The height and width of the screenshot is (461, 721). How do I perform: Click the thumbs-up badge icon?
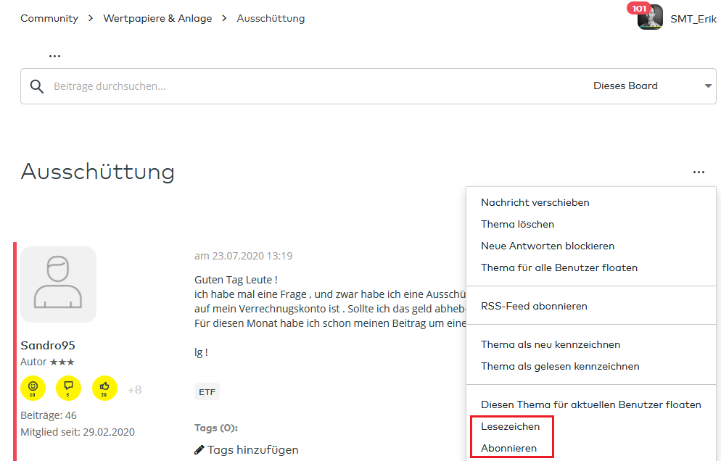tap(105, 389)
